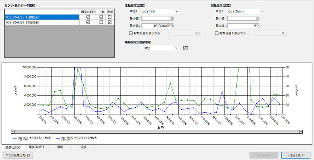Click the chart scrollbar right arrow
The image size is (314, 160).
tap(299, 132)
